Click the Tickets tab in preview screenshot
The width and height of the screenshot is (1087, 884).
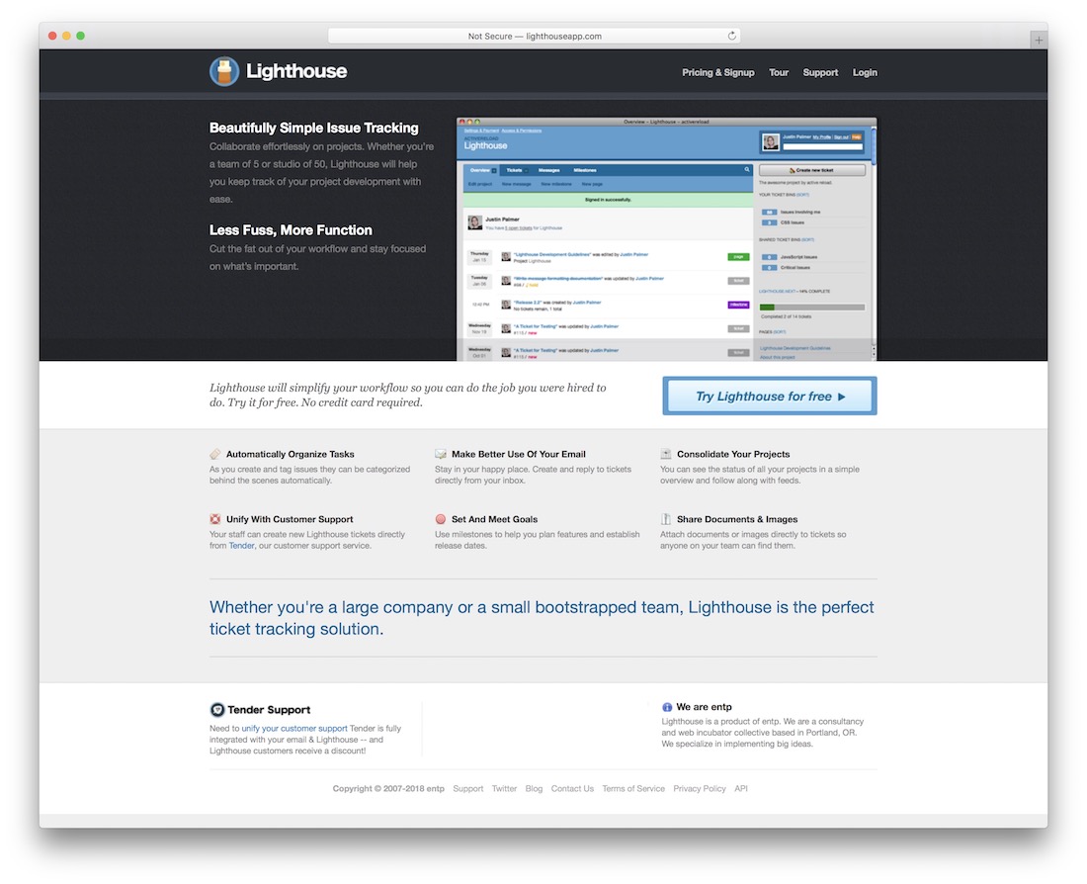tap(515, 170)
